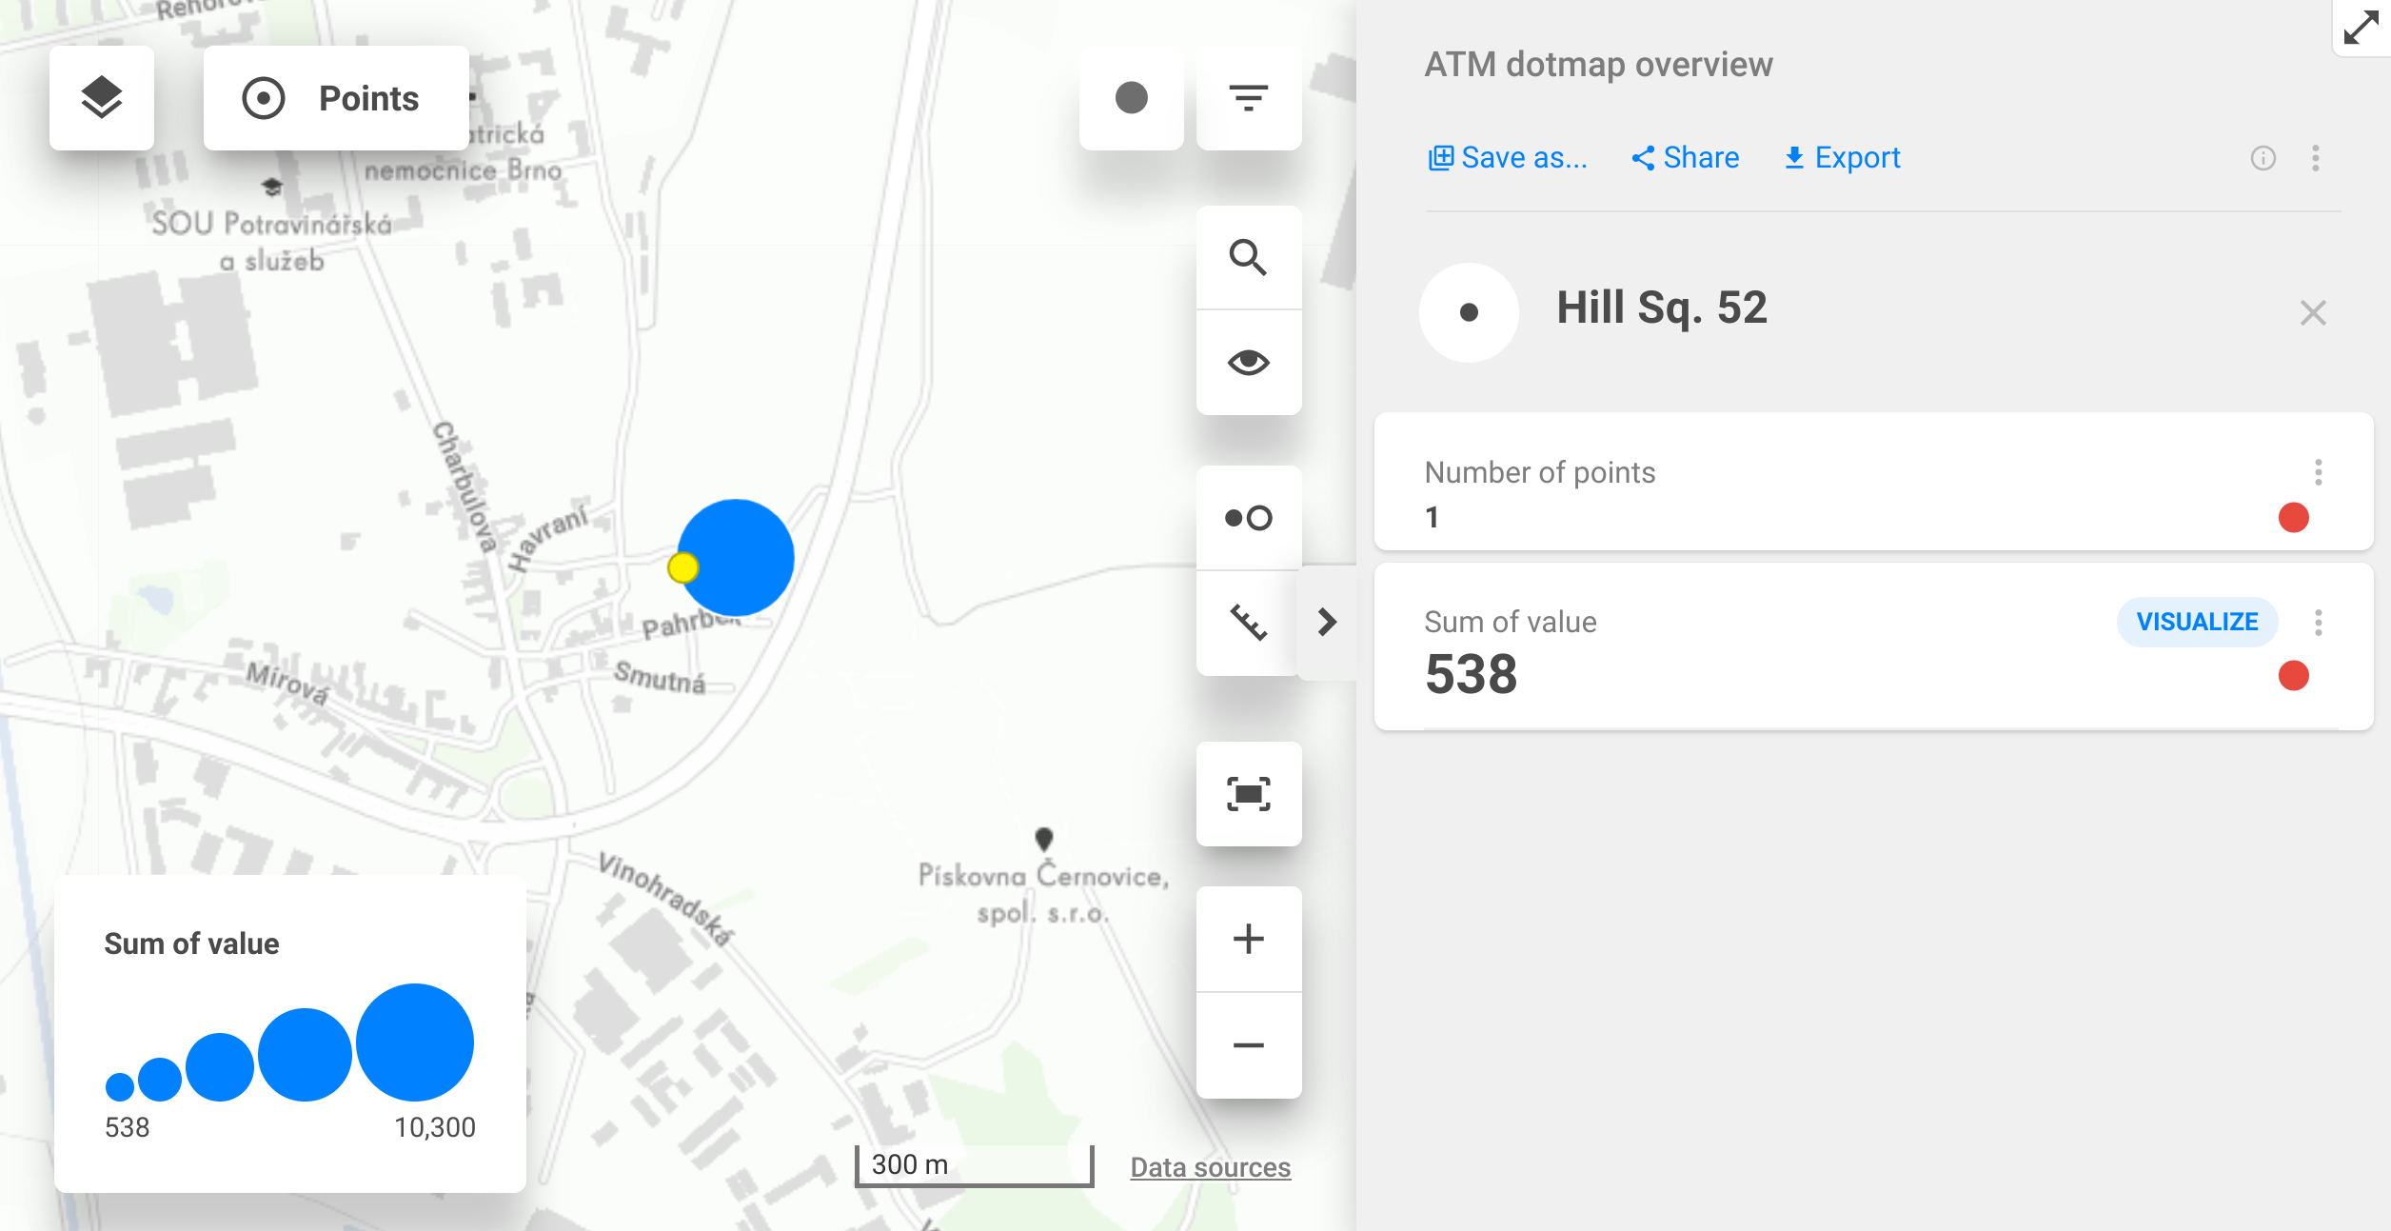Zoom out with the minus button
This screenshot has width=2391, height=1231.
(x=1248, y=1045)
